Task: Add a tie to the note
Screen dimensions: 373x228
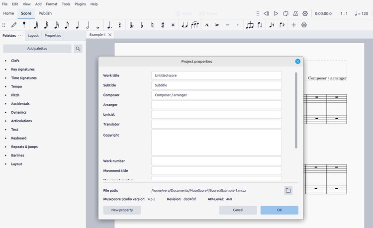Action: (x=185, y=25)
